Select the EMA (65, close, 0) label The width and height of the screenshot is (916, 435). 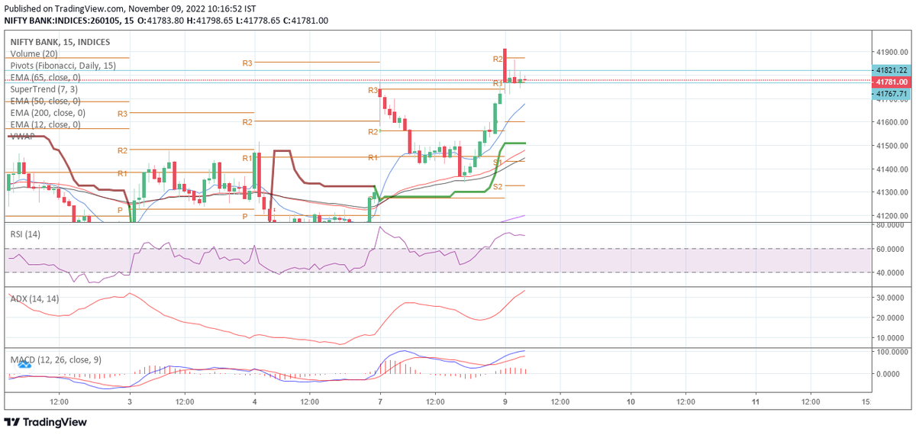tap(45, 78)
